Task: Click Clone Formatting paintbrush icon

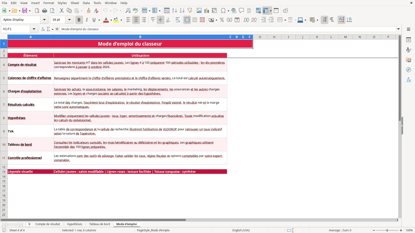Action: [89, 11]
